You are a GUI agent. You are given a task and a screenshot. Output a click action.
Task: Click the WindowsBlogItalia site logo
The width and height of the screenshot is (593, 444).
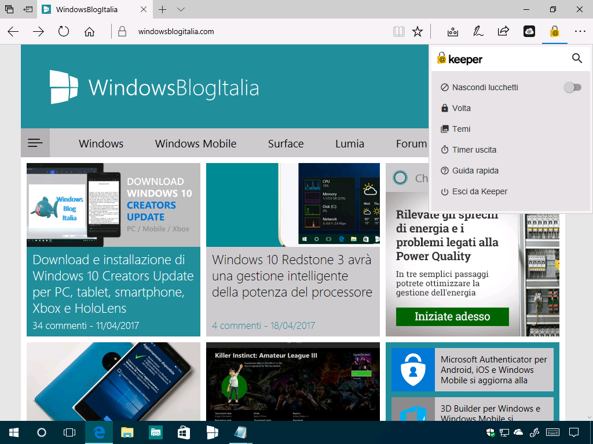(154, 87)
